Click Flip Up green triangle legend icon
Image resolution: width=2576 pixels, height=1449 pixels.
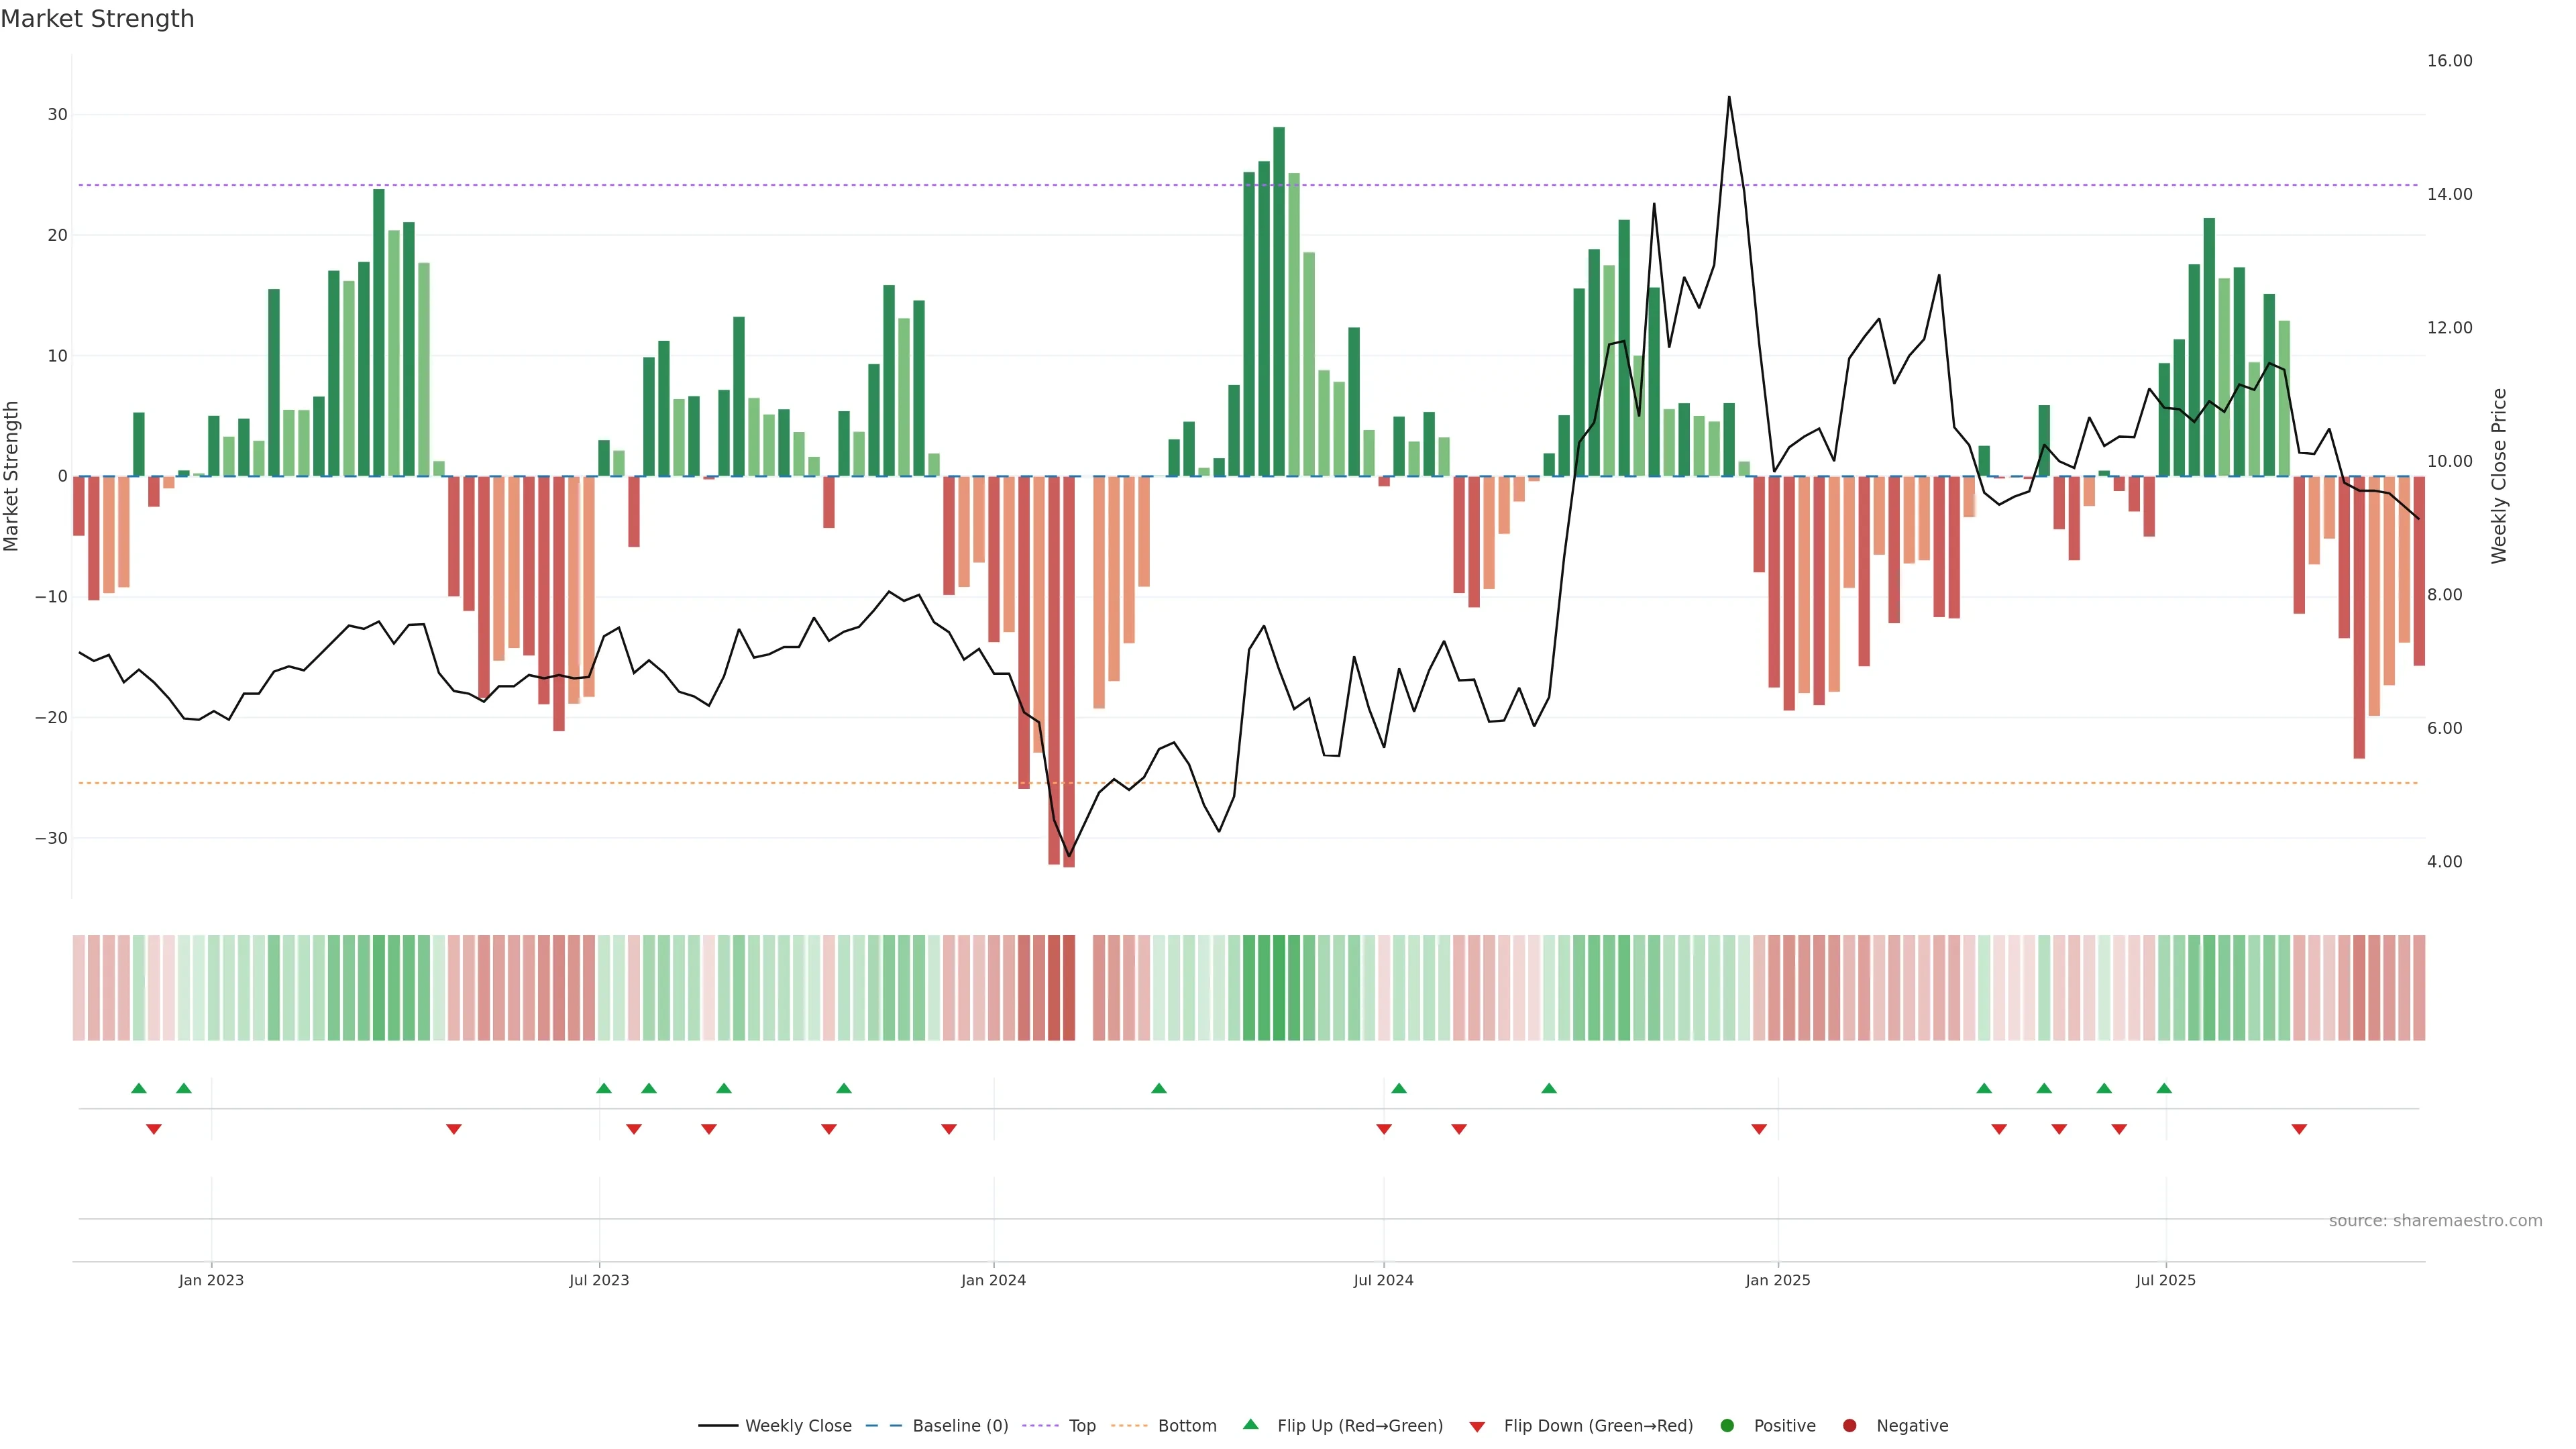point(1250,1425)
